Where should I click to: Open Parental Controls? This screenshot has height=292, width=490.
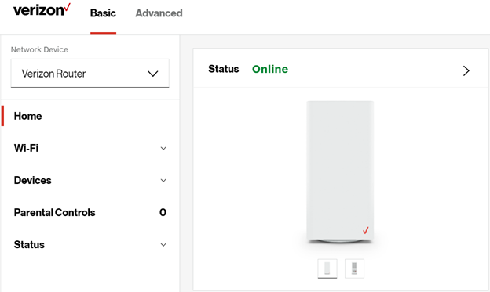click(x=54, y=212)
